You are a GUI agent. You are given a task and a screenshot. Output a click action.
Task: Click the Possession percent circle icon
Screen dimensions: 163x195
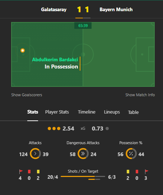131,154
